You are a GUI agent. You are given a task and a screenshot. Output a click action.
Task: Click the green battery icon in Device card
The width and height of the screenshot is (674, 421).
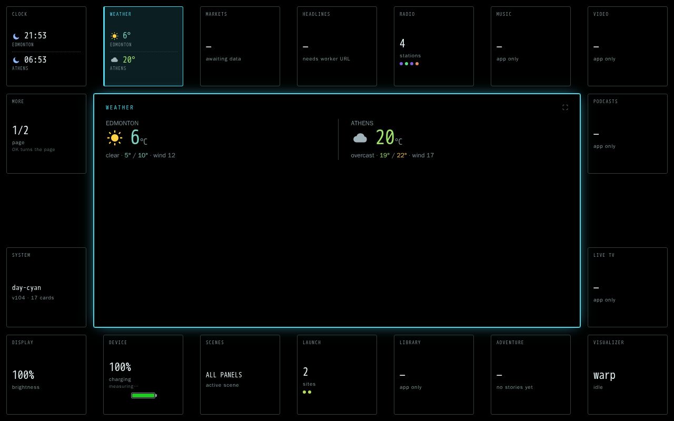(x=144, y=395)
